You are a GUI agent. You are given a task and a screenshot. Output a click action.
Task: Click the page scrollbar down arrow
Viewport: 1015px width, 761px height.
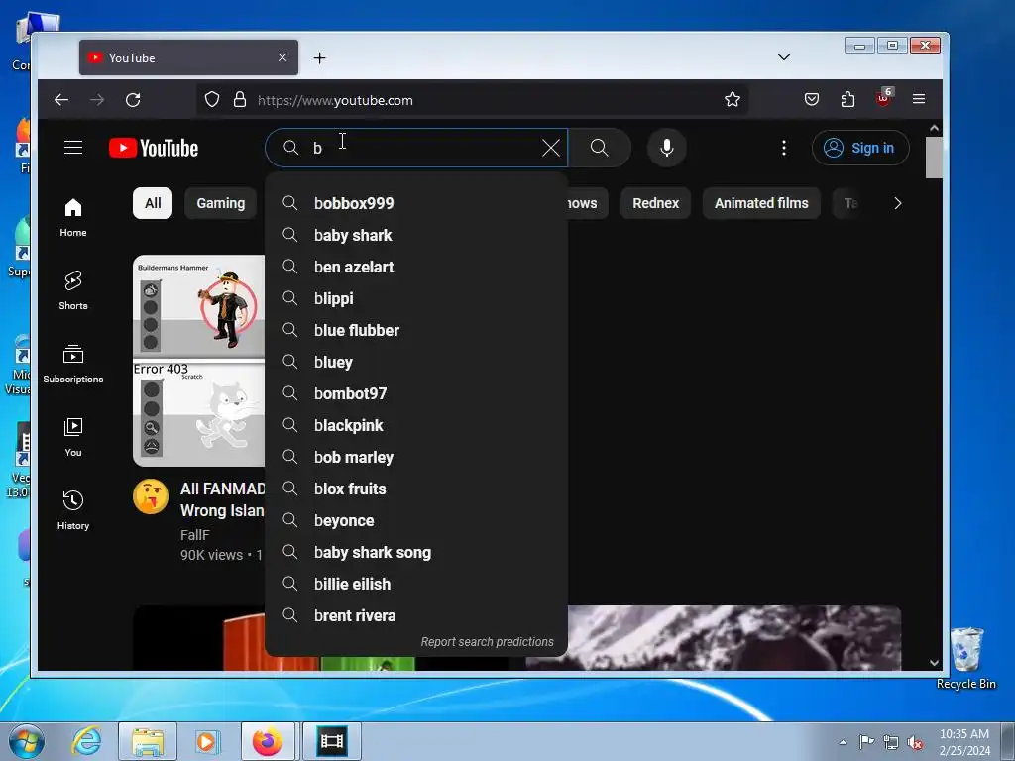click(934, 663)
